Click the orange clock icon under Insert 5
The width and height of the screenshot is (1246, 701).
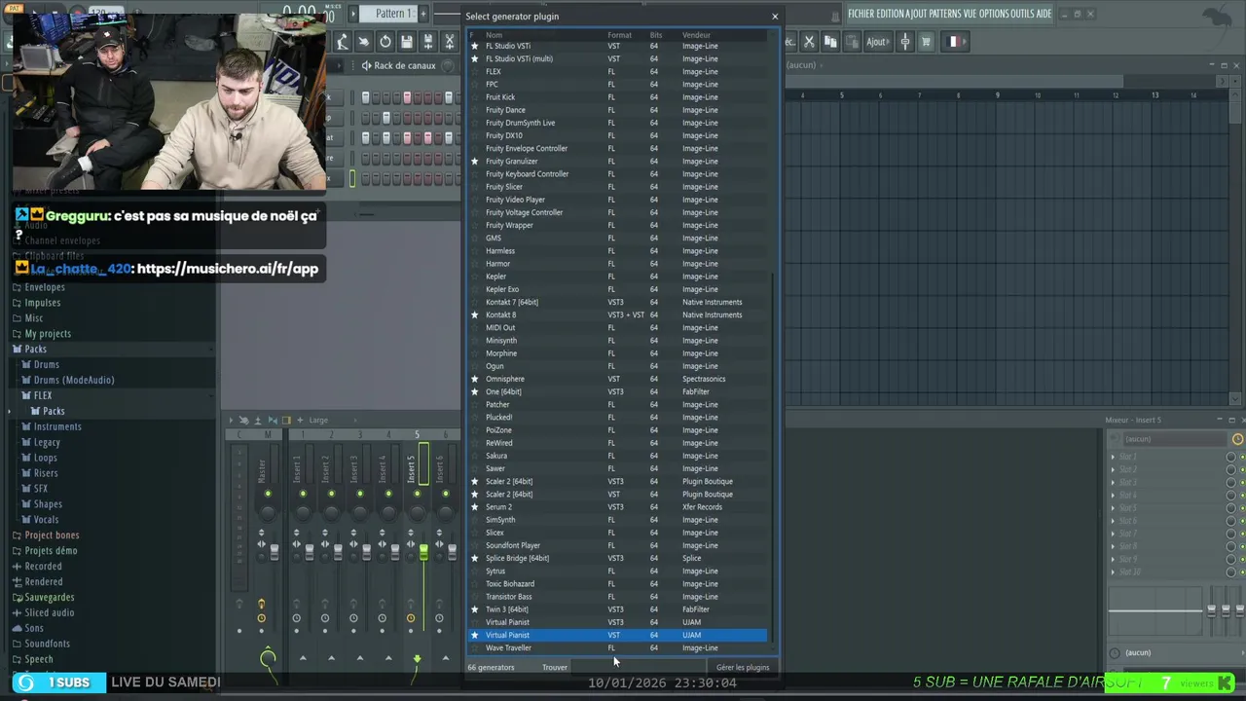411,618
